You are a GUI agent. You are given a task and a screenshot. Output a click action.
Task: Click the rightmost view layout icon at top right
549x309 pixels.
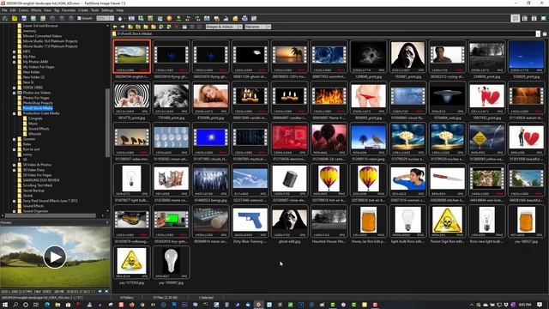pyautogui.click(x=543, y=18)
